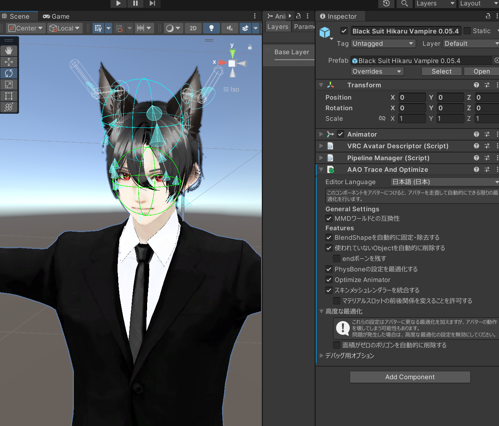Select the Move tool

click(9, 62)
